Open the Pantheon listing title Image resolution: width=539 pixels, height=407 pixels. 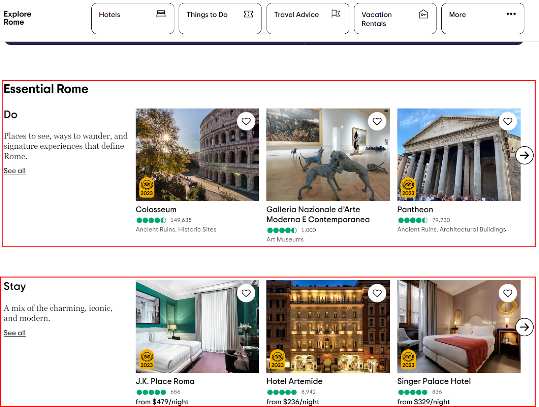(415, 210)
